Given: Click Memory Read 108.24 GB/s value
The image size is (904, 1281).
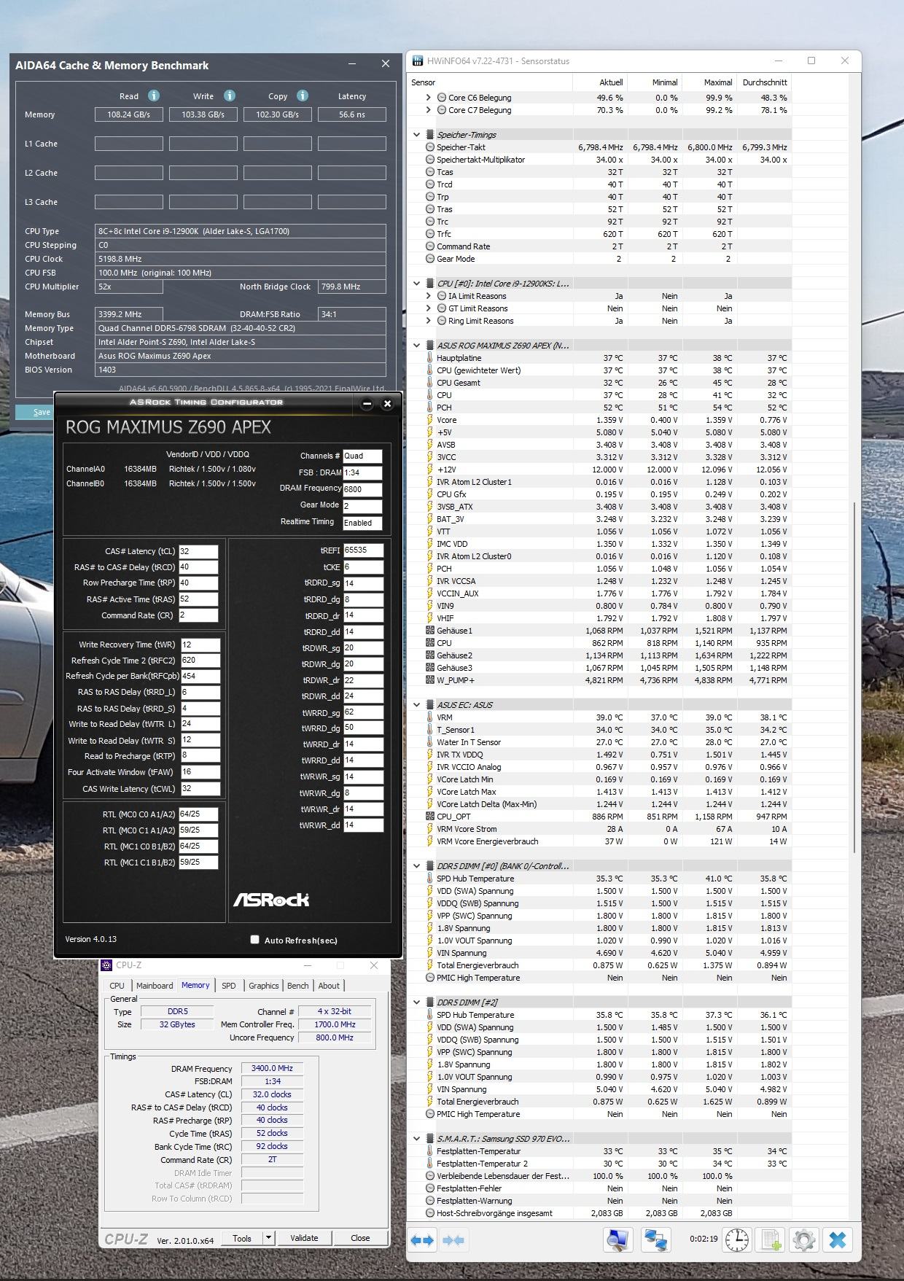Looking at the screenshot, I should coord(129,114).
